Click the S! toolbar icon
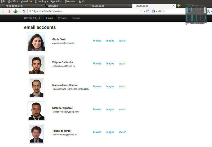Image resolution: width=212 pixels, height=147 pixels. click(x=24, y=11)
